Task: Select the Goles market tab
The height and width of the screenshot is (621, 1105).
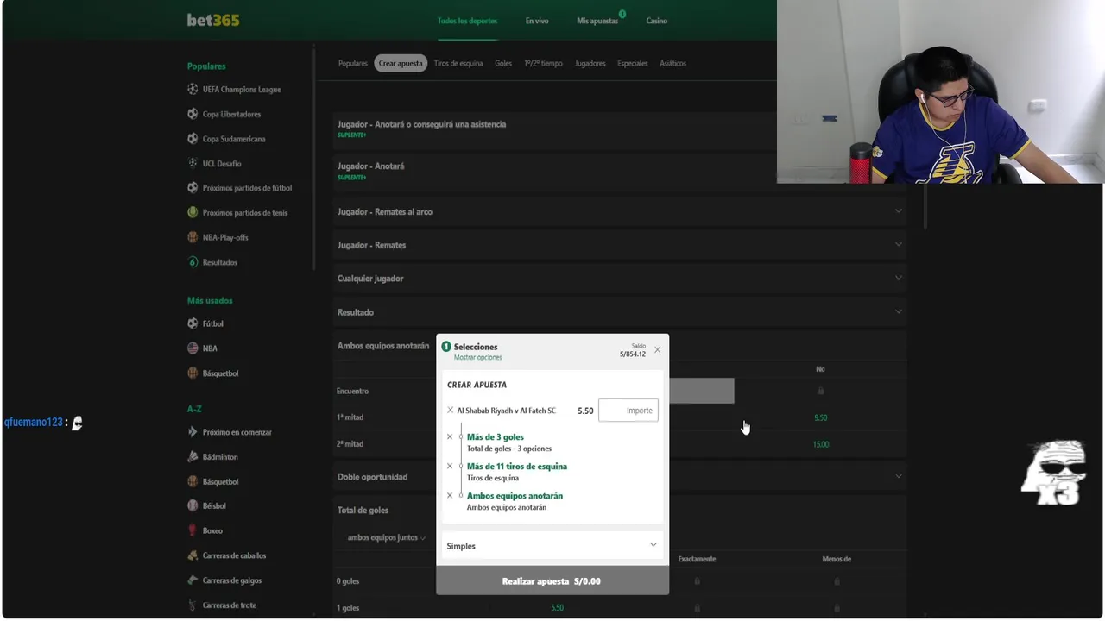Action: tap(503, 63)
